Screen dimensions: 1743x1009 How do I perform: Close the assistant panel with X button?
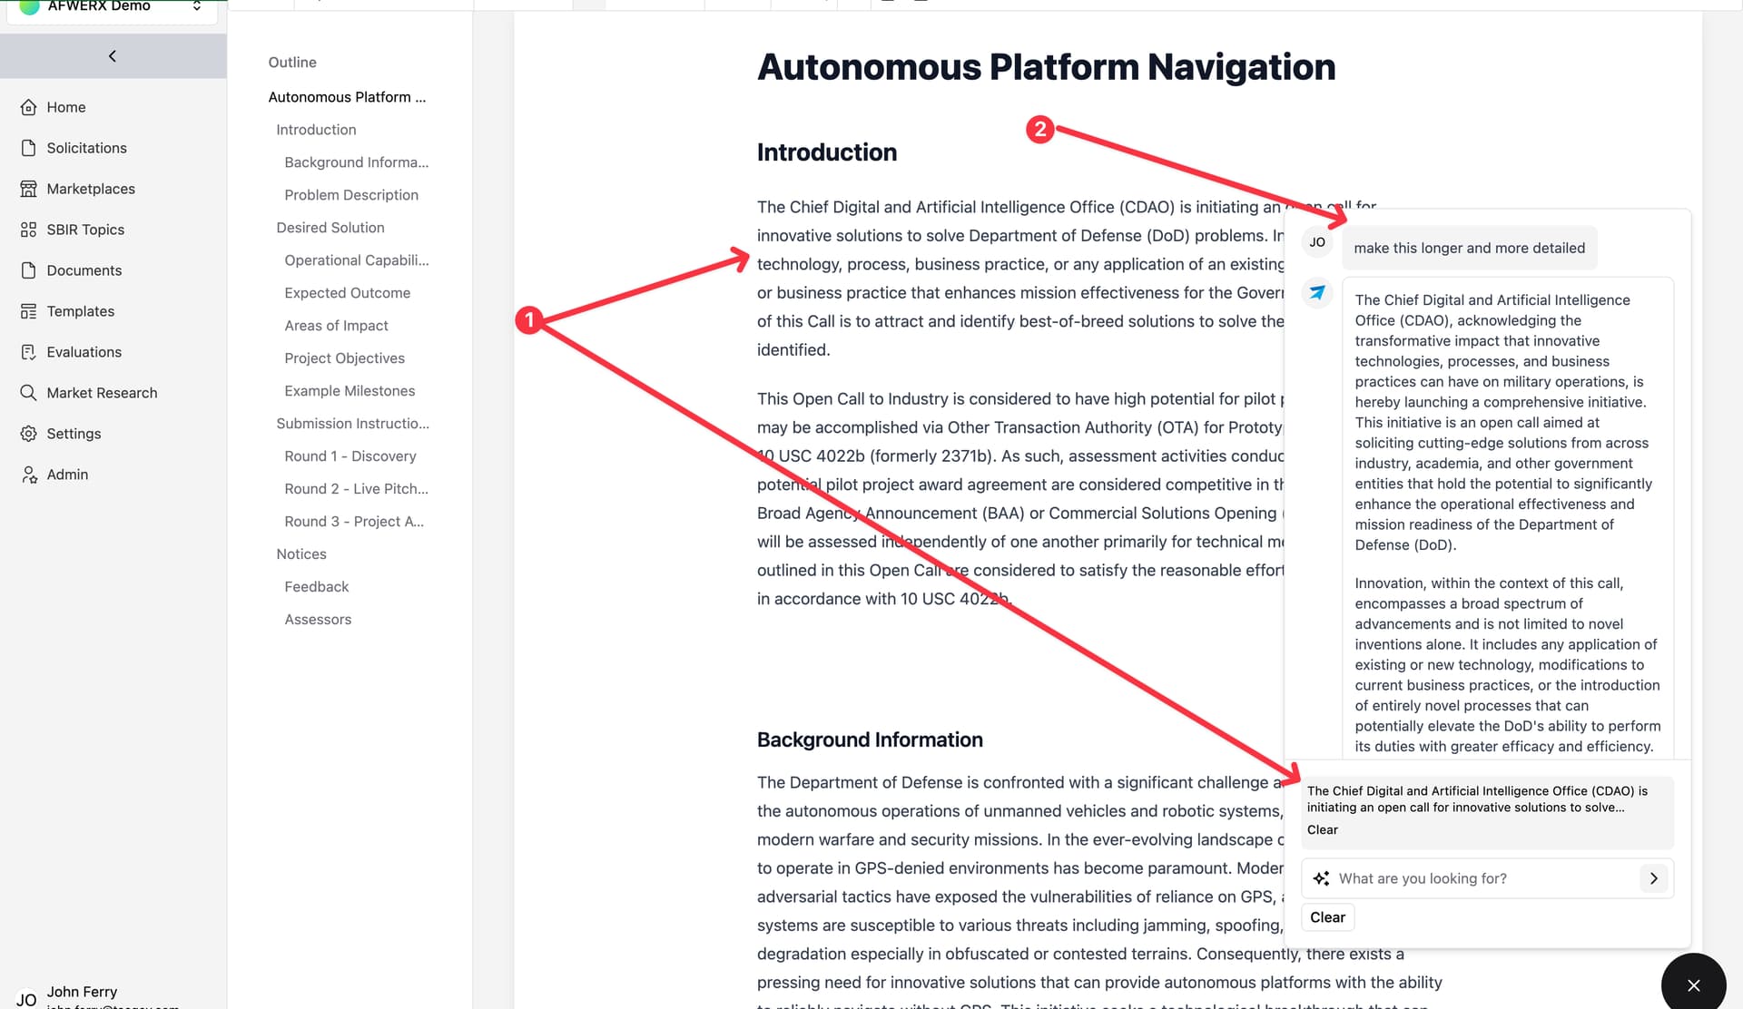click(1693, 985)
